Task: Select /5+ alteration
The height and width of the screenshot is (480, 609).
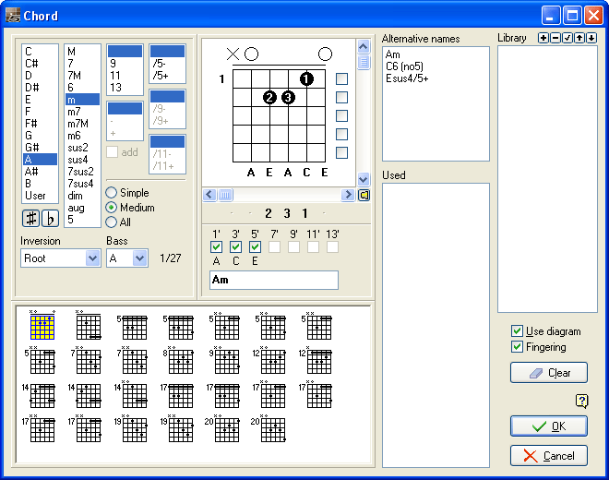Action: coord(167,76)
